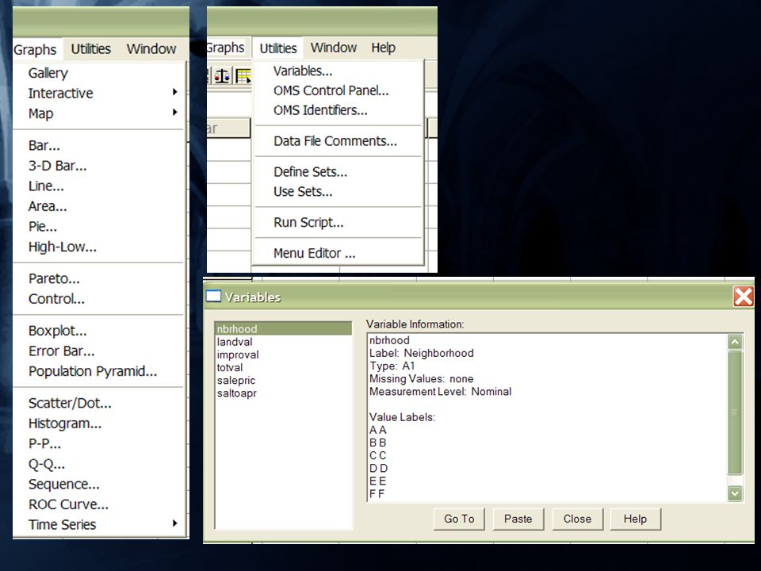Screen dimensions: 761x571
Task: Expand the Map submenu arrow
Action: coord(174,113)
